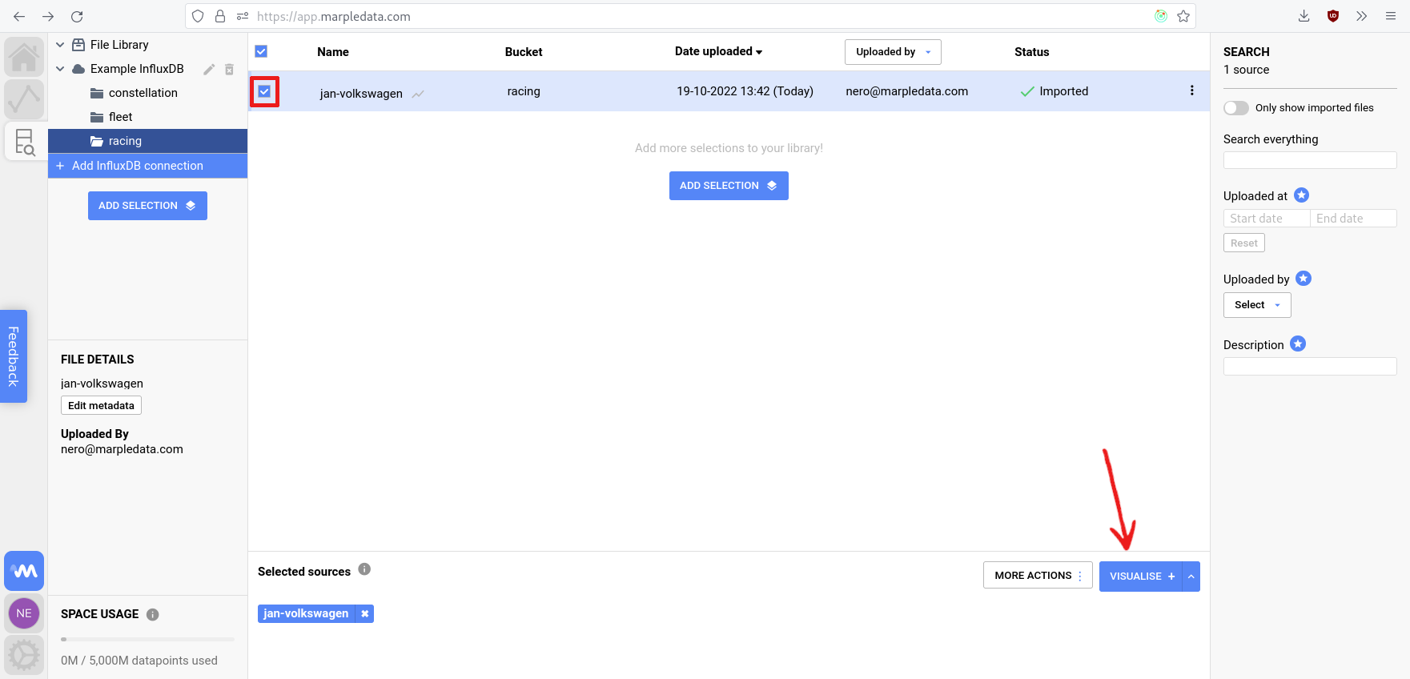Viewport: 1410px width, 679px height.
Task: Click the chart icon next to jan-volkswagen
Action: pos(418,94)
